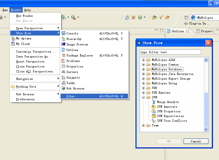Screen dimensions: 219x160
Task: Open dropdown next to green circle toolbar icon
Action: tap(145, 17)
